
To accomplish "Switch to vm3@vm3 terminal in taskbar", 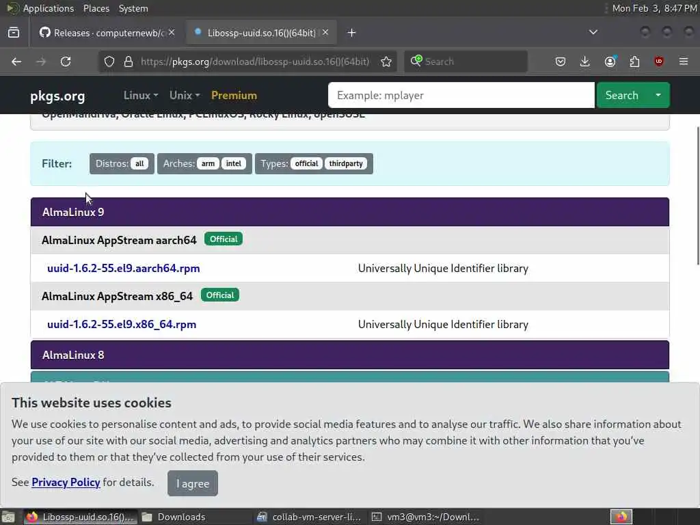I will point(425,517).
